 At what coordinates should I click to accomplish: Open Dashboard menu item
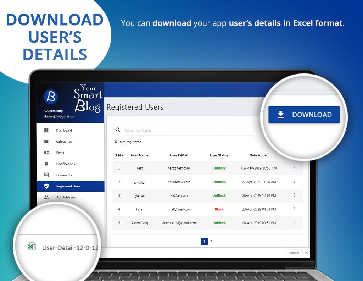point(71,131)
